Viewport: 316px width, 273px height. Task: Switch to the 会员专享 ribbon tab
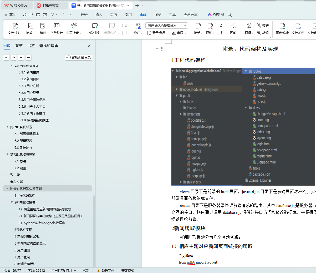click(191, 15)
